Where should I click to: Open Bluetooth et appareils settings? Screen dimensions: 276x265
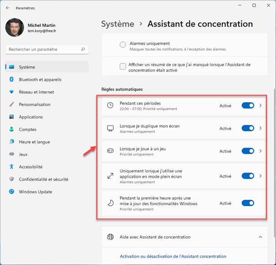pos(40,79)
